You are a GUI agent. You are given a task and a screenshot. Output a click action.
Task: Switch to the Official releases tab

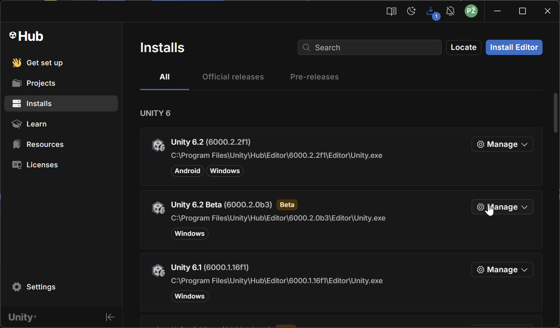pos(233,77)
